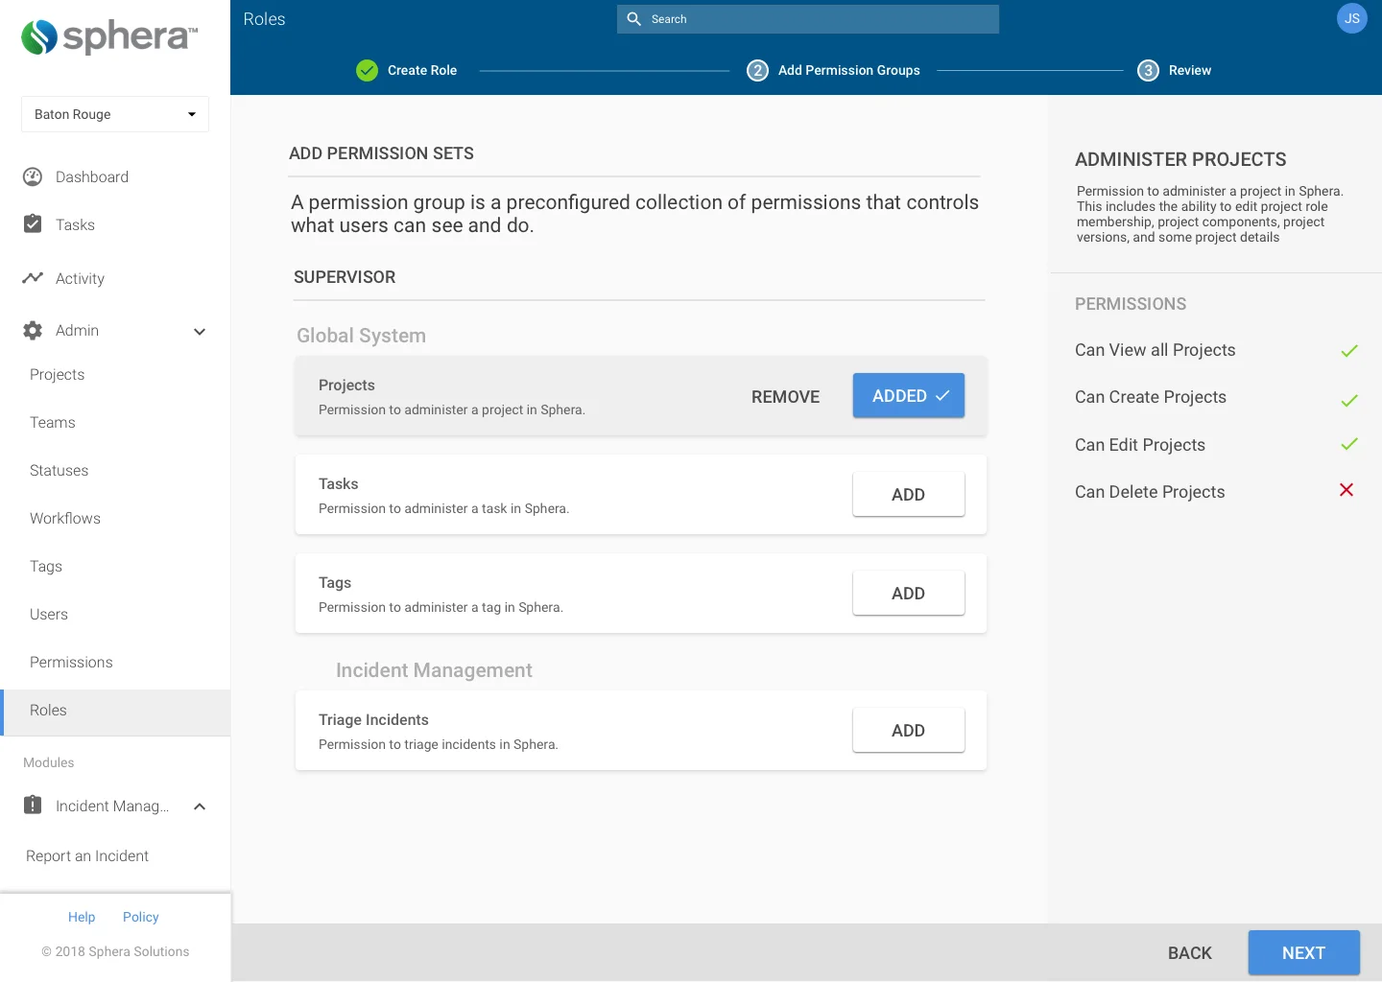Go to Permissions under Admin
The height and width of the screenshot is (982, 1382).
coord(71,662)
